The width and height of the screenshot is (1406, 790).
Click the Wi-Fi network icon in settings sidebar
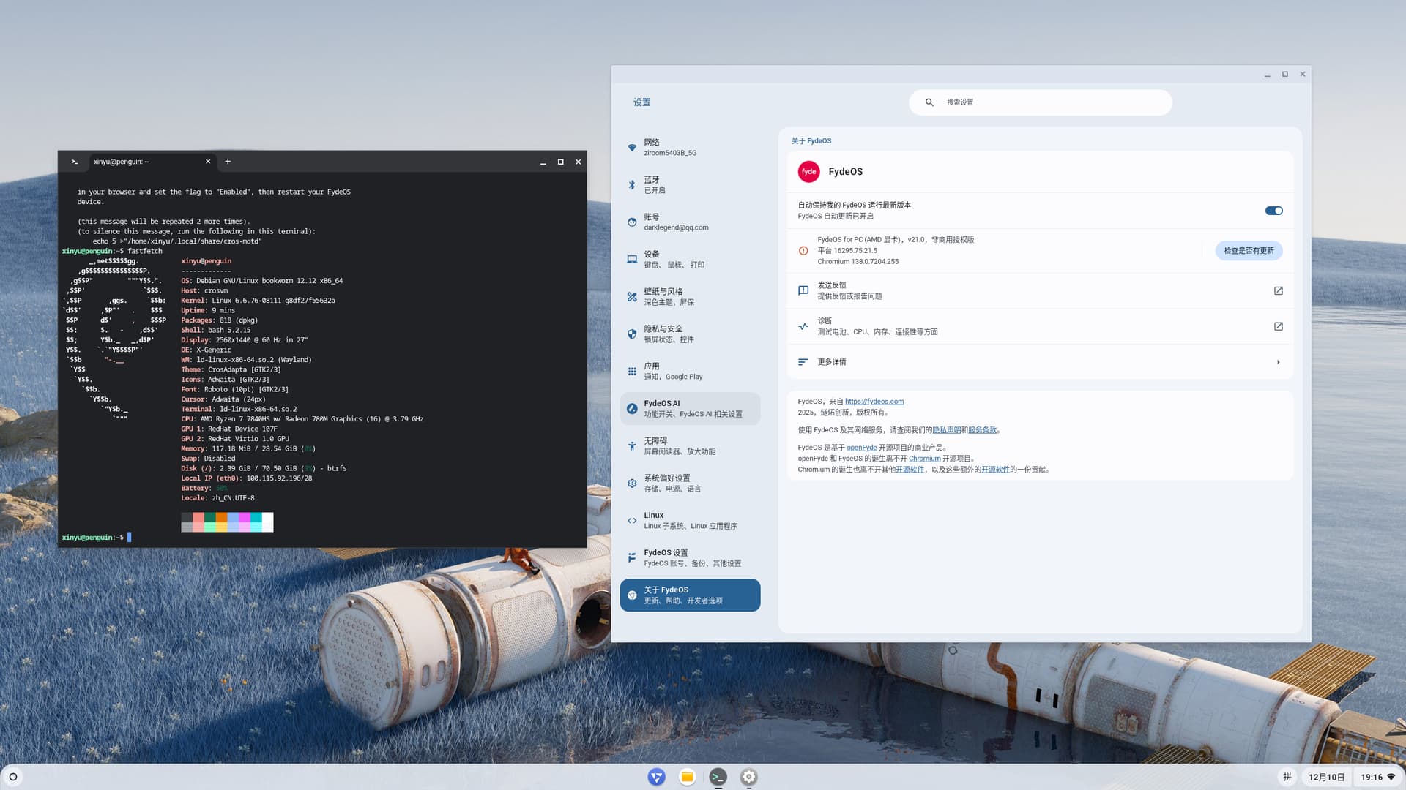pyautogui.click(x=632, y=148)
